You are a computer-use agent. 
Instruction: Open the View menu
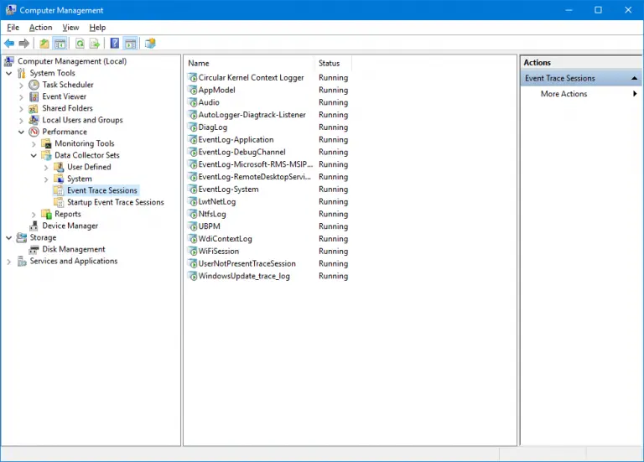pos(70,28)
